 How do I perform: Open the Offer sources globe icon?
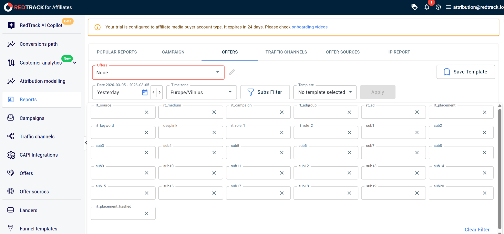(x=11, y=191)
